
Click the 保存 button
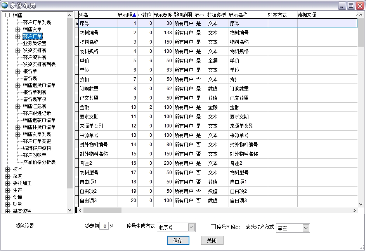tap(178, 241)
